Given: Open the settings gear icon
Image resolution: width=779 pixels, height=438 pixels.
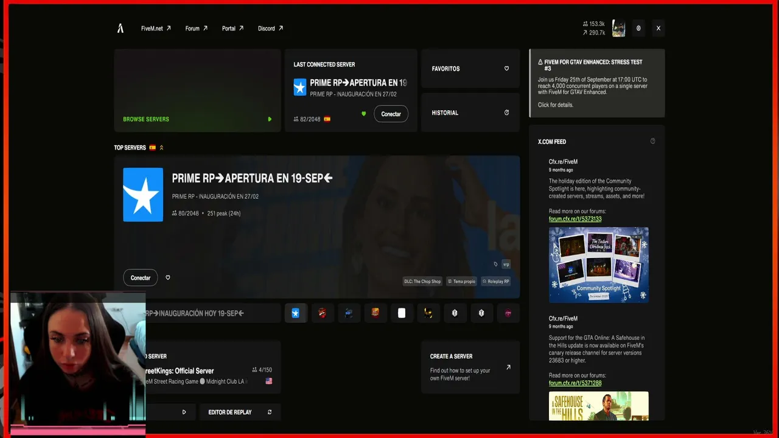Looking at the screenshot, I should coord(638,28).
